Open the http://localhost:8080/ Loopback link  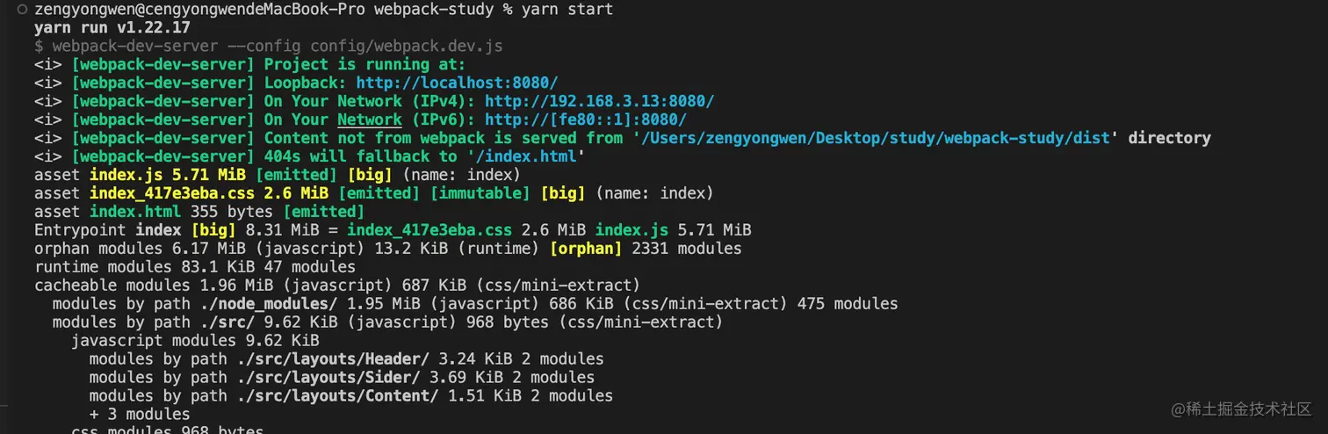pyautogui.click(x=457, y=83)
